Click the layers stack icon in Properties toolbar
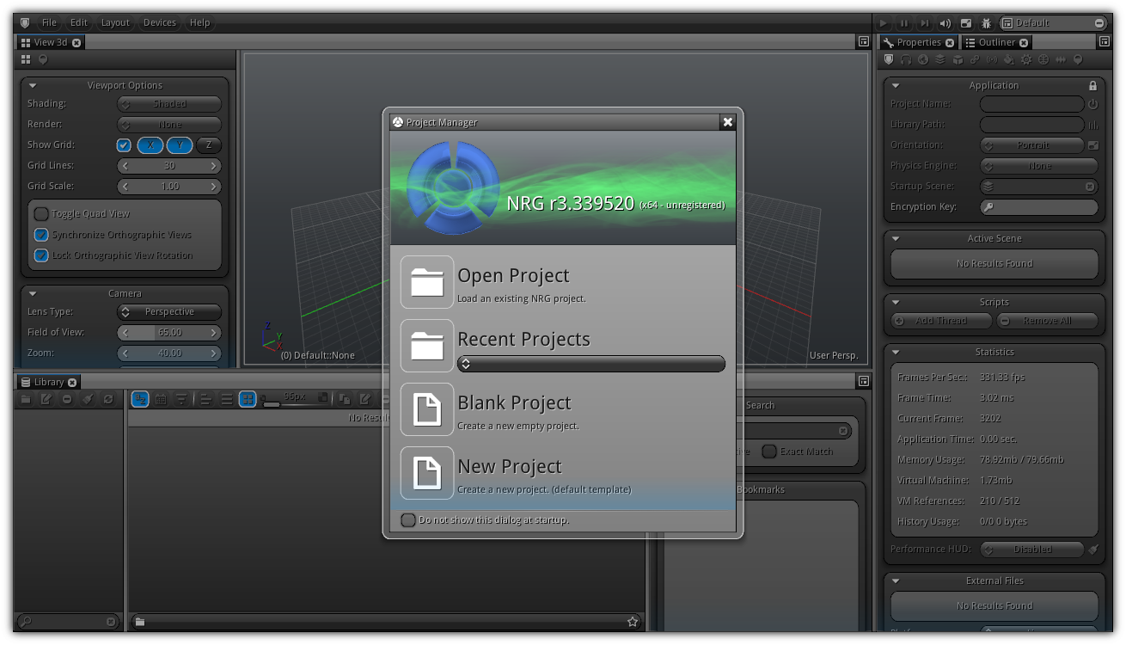The image size is (1126, 645). click(x=940, y=60)
